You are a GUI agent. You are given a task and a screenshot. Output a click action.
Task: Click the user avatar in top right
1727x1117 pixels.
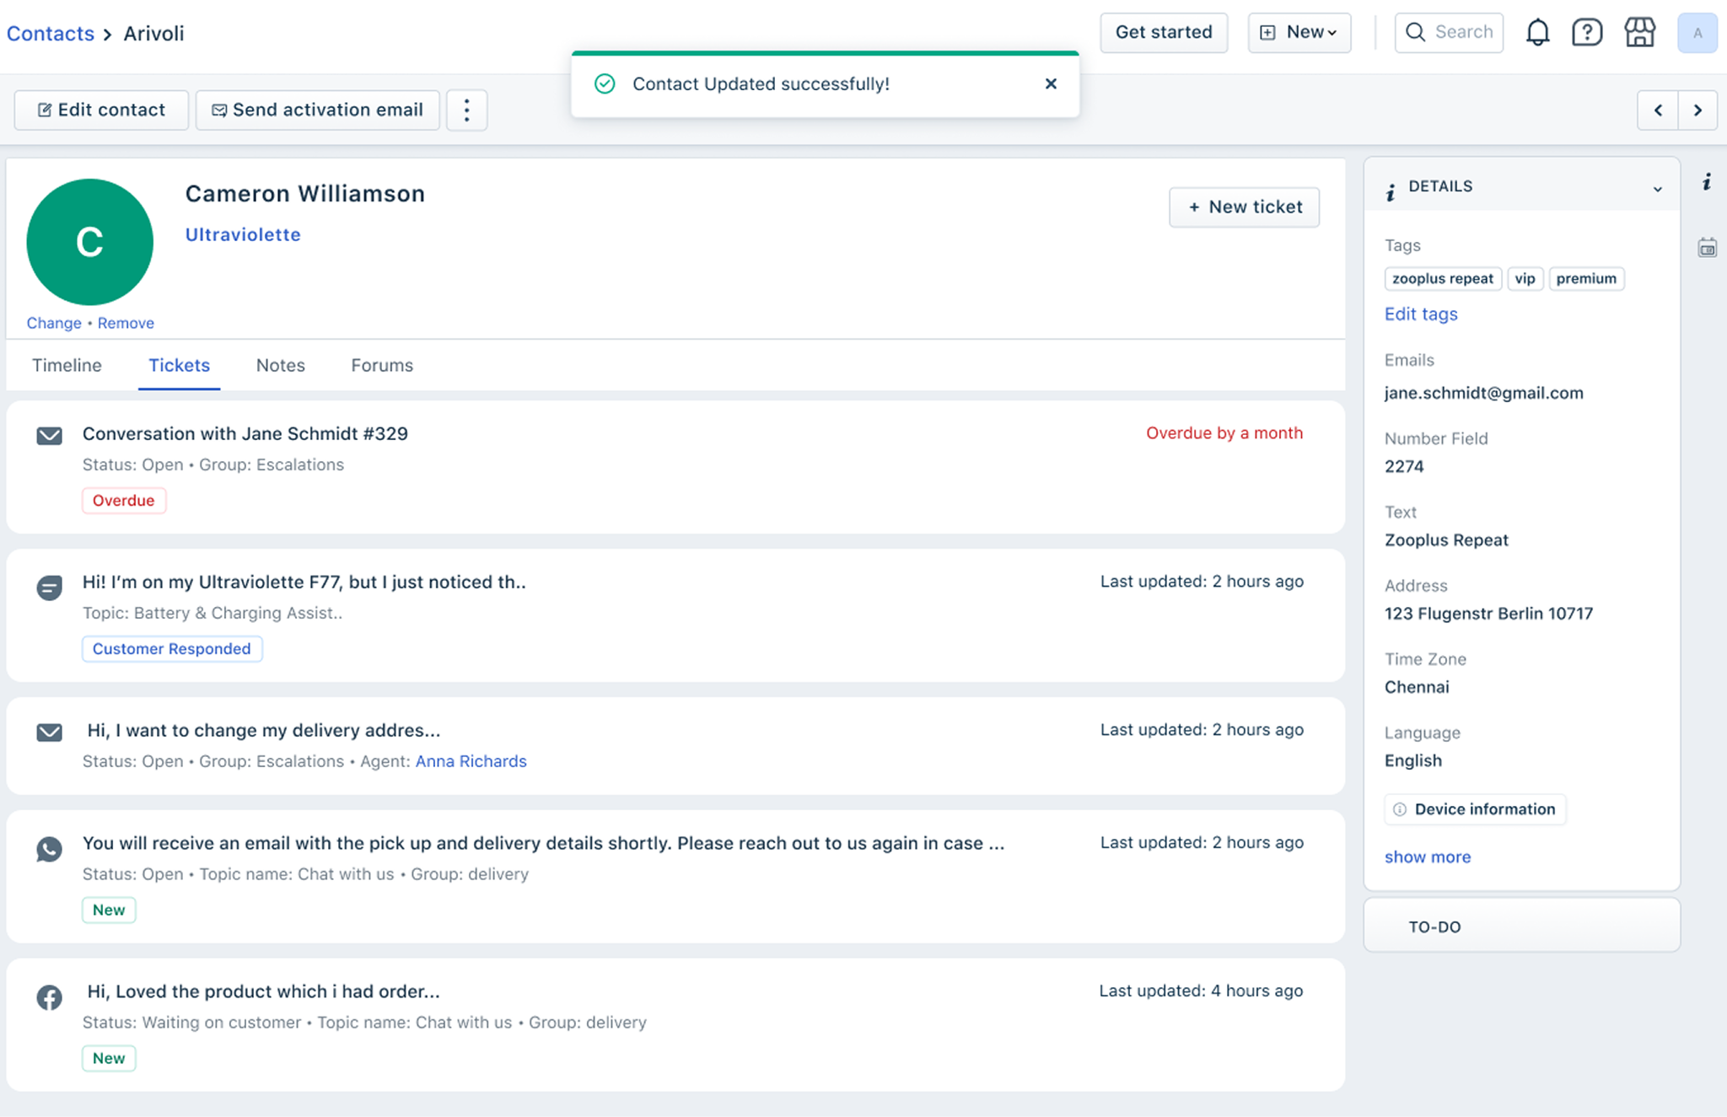[x=1697, y=33]
